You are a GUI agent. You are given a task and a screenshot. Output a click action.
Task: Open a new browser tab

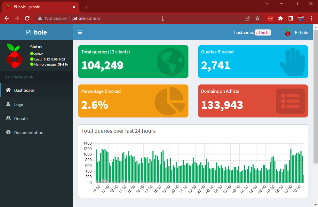(86, 7)
